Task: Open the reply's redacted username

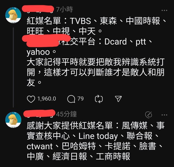Action: click(x=39, y=113)
